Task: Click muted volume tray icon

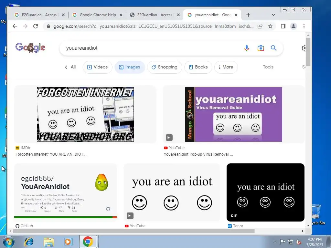Action: click(298, 242)
